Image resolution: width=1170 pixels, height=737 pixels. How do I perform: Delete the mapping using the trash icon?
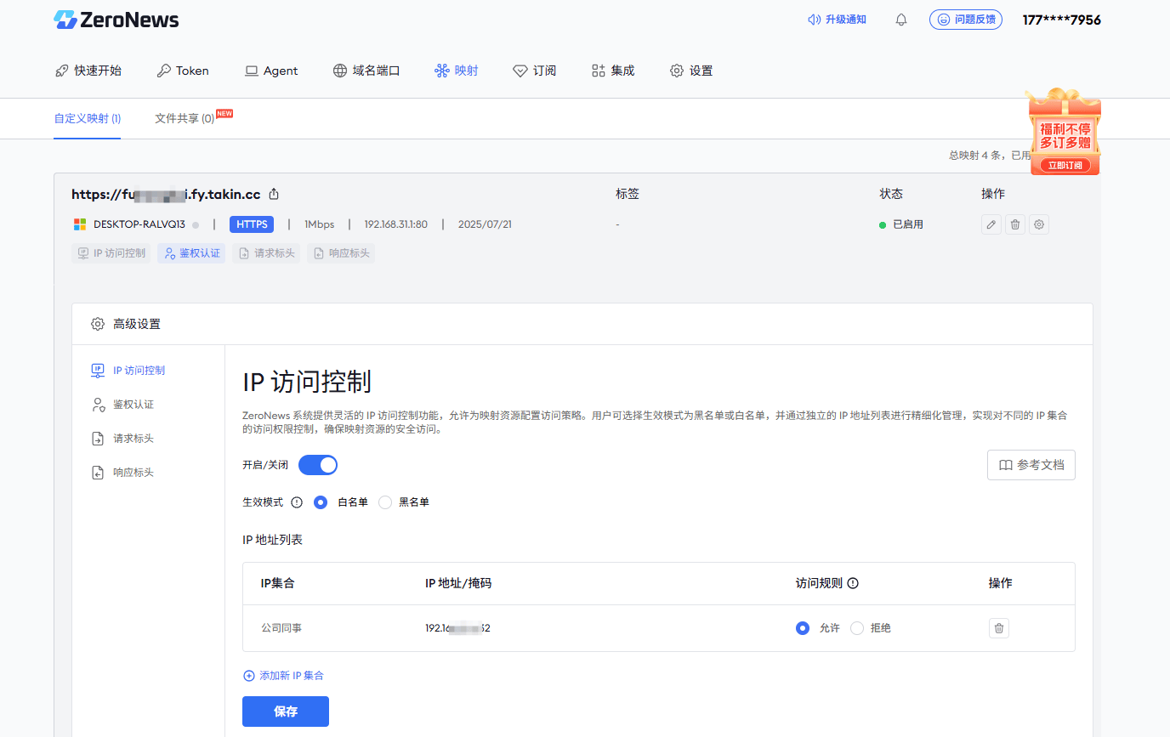[x=1014, y=224]
